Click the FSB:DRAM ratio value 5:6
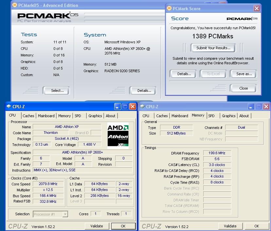Viewport: 271px width, 231px height. coord(217,159)
